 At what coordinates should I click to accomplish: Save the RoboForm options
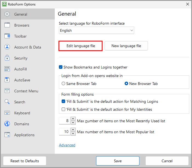point(118,161)
